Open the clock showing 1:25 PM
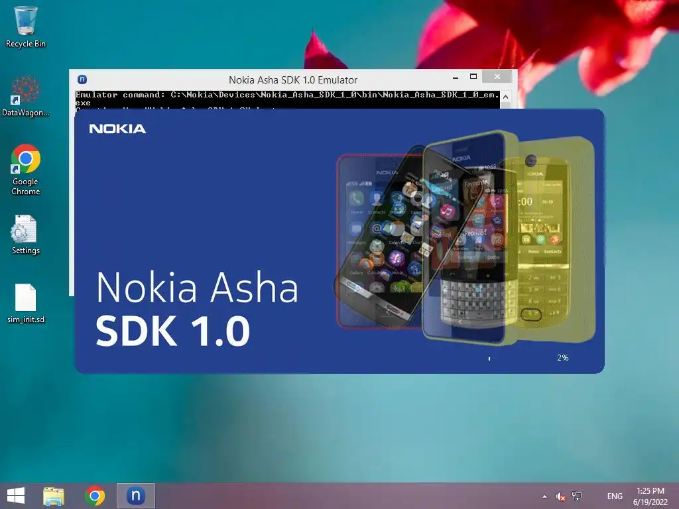The width and height of the screenshot is (679, 509). tap(650, 496)
